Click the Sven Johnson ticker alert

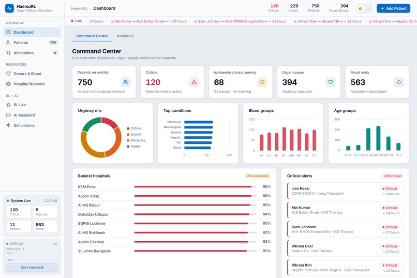point(240,21)
